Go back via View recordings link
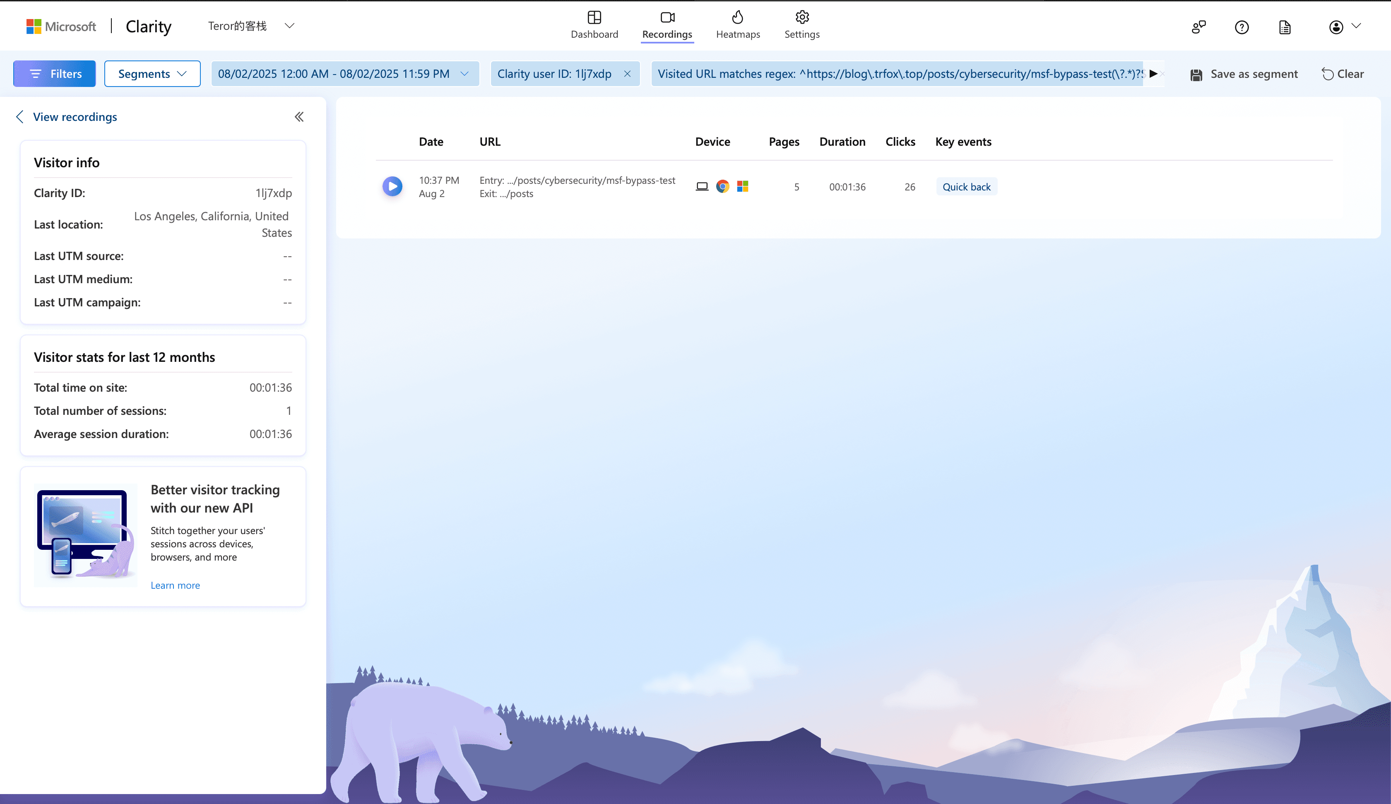1391x804 pixels. (x=75, y=116)
